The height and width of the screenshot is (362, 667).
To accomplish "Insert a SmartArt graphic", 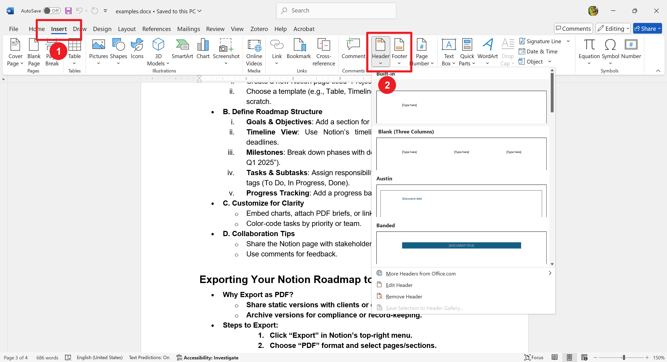I will [x=182, y=49].
